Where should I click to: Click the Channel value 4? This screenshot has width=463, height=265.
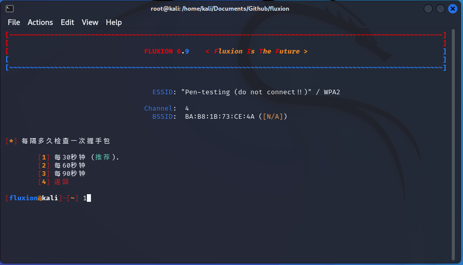[x=187, y=109]
